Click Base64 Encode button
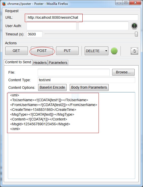The image size is (143, 187). tap(52, 87)
